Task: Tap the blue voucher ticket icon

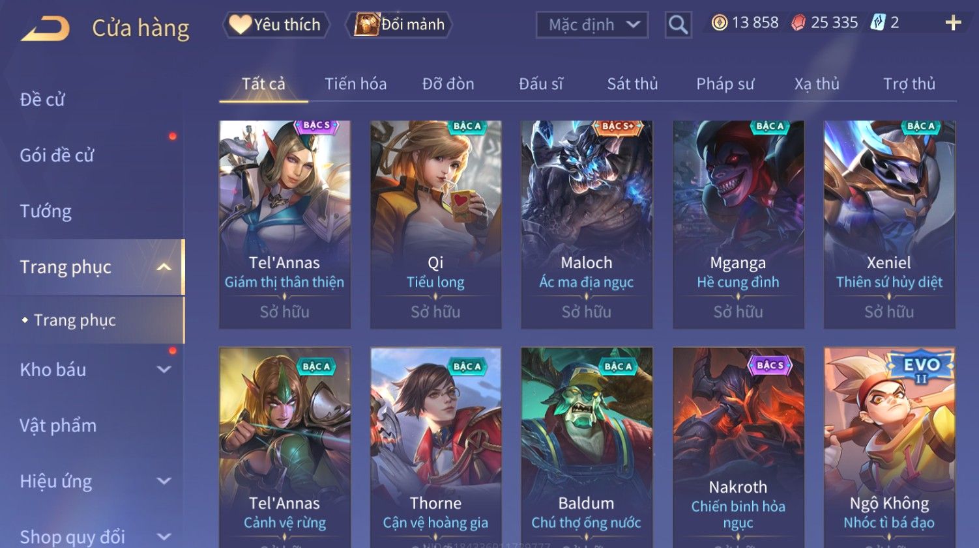Action: click(x=877, y=23)
